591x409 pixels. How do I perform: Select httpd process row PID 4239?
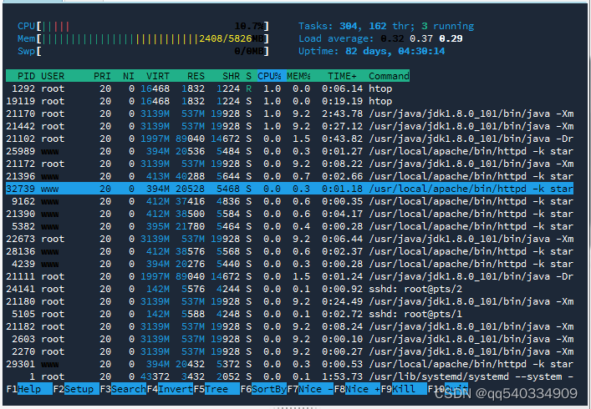[289, 264]
